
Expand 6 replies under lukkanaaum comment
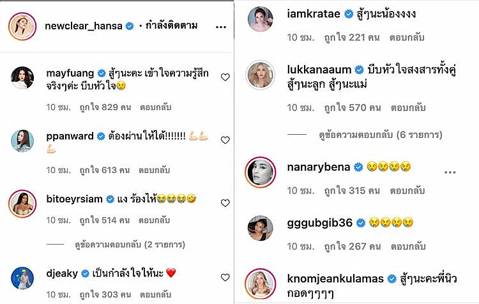coord(381,135)
